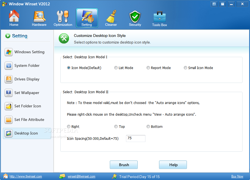Click the key icon beside Trial Period

pyautogui.click(x=114, y=176)
